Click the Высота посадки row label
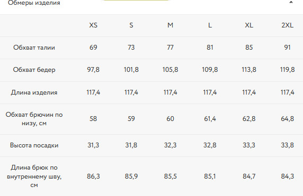 coord(34,145)
